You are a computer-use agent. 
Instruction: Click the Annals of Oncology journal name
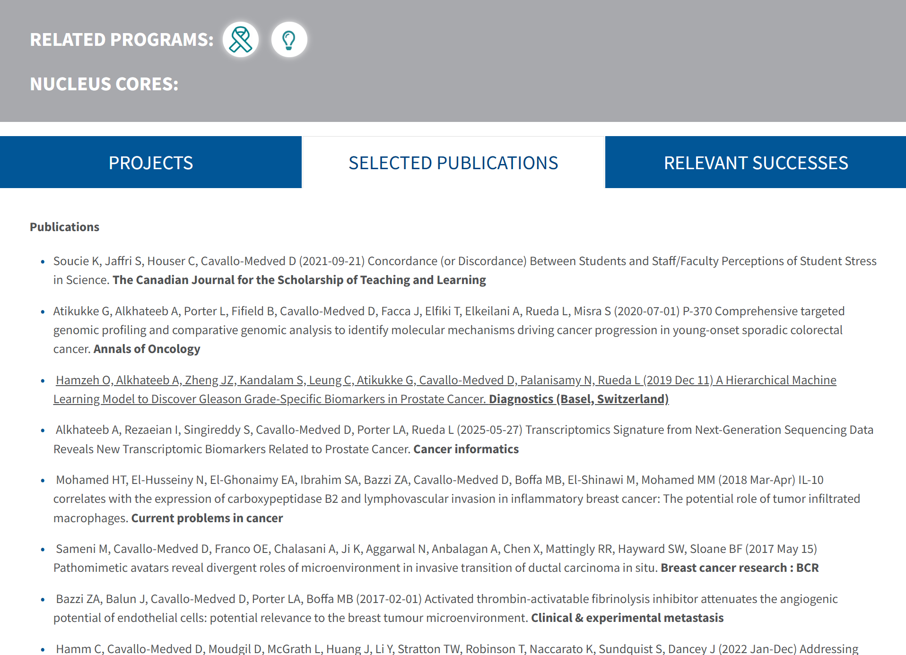147,349
